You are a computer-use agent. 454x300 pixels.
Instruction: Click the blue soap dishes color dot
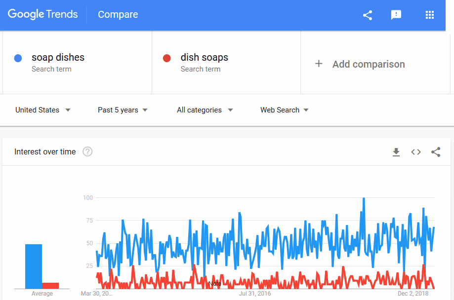(18, 58)
